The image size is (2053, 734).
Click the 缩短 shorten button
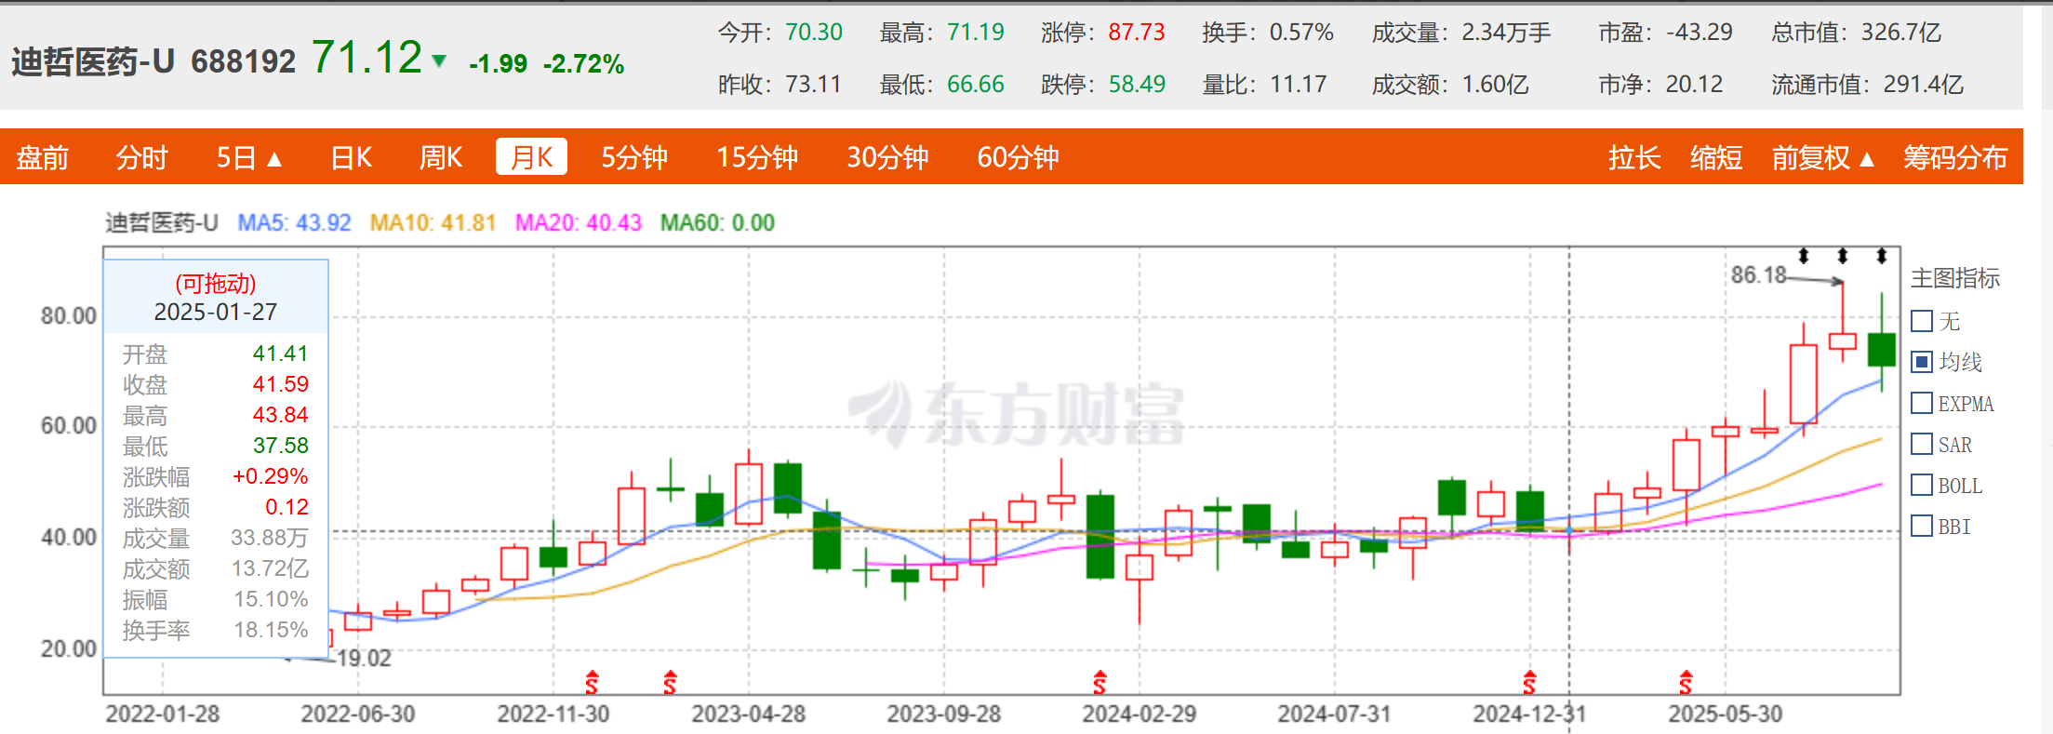(x=1716, y=157)
